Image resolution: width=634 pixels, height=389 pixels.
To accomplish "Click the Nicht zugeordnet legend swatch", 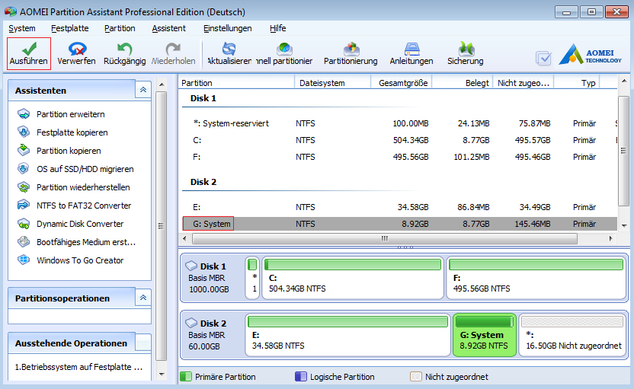I will pos(415,377).
